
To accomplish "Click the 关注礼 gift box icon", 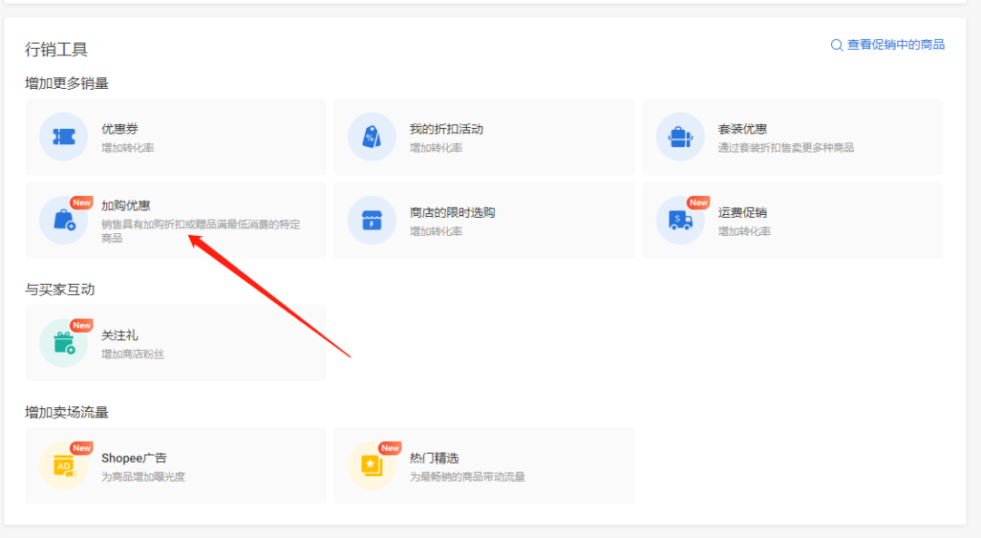I will pos(63,343).
